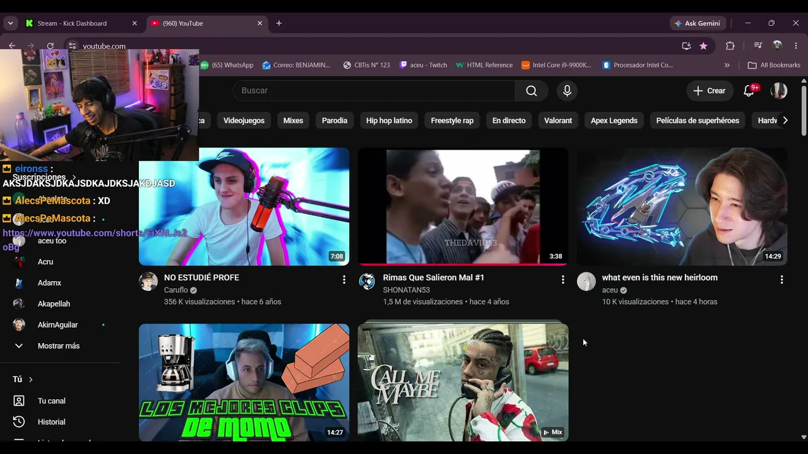The height and width of the screenshot is (454, 808).
Task: Open the Correo BENJAMIN bookmark
Action: click(297, 65)
